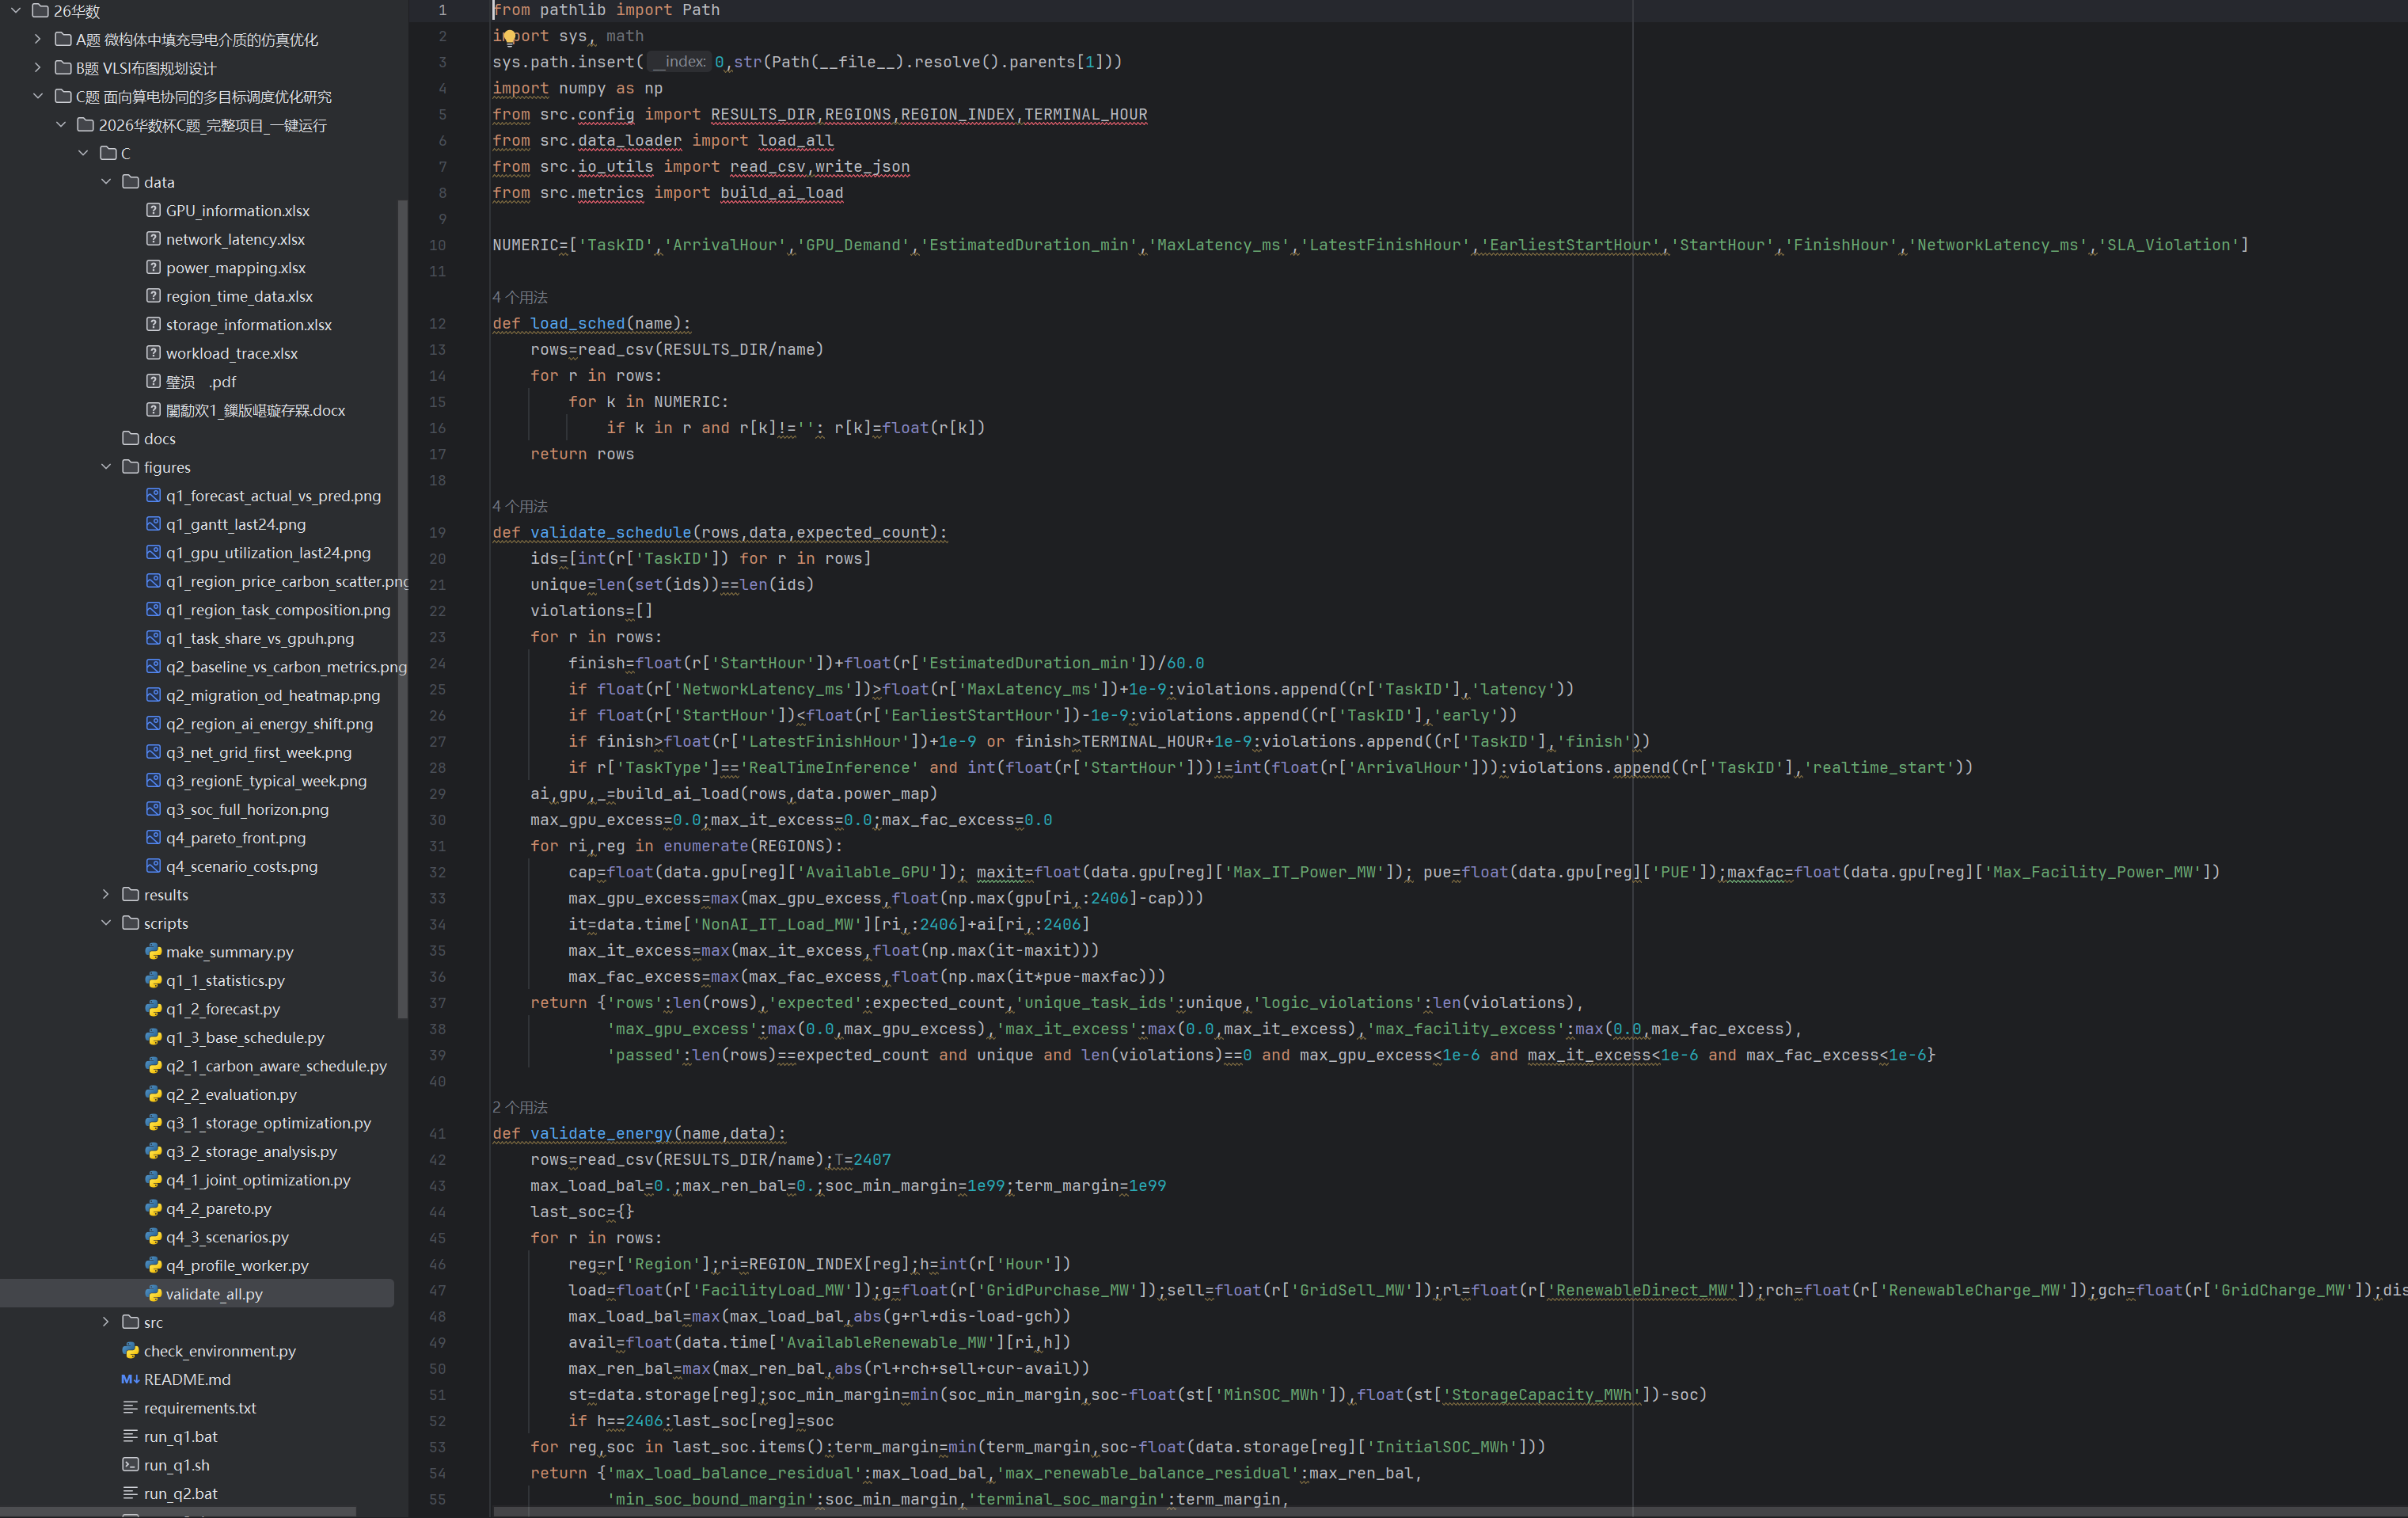The width and height of the screenshot is (2408, 1518).
Task: Click gutter line number 41
Action: click(438, 1134)
